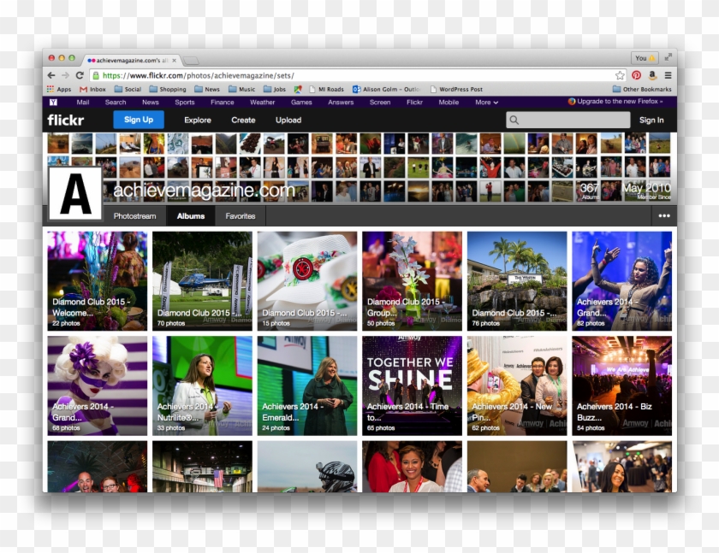Click the Flickr logo
This screenshot has width=719, height=553.
coord(66,121)
